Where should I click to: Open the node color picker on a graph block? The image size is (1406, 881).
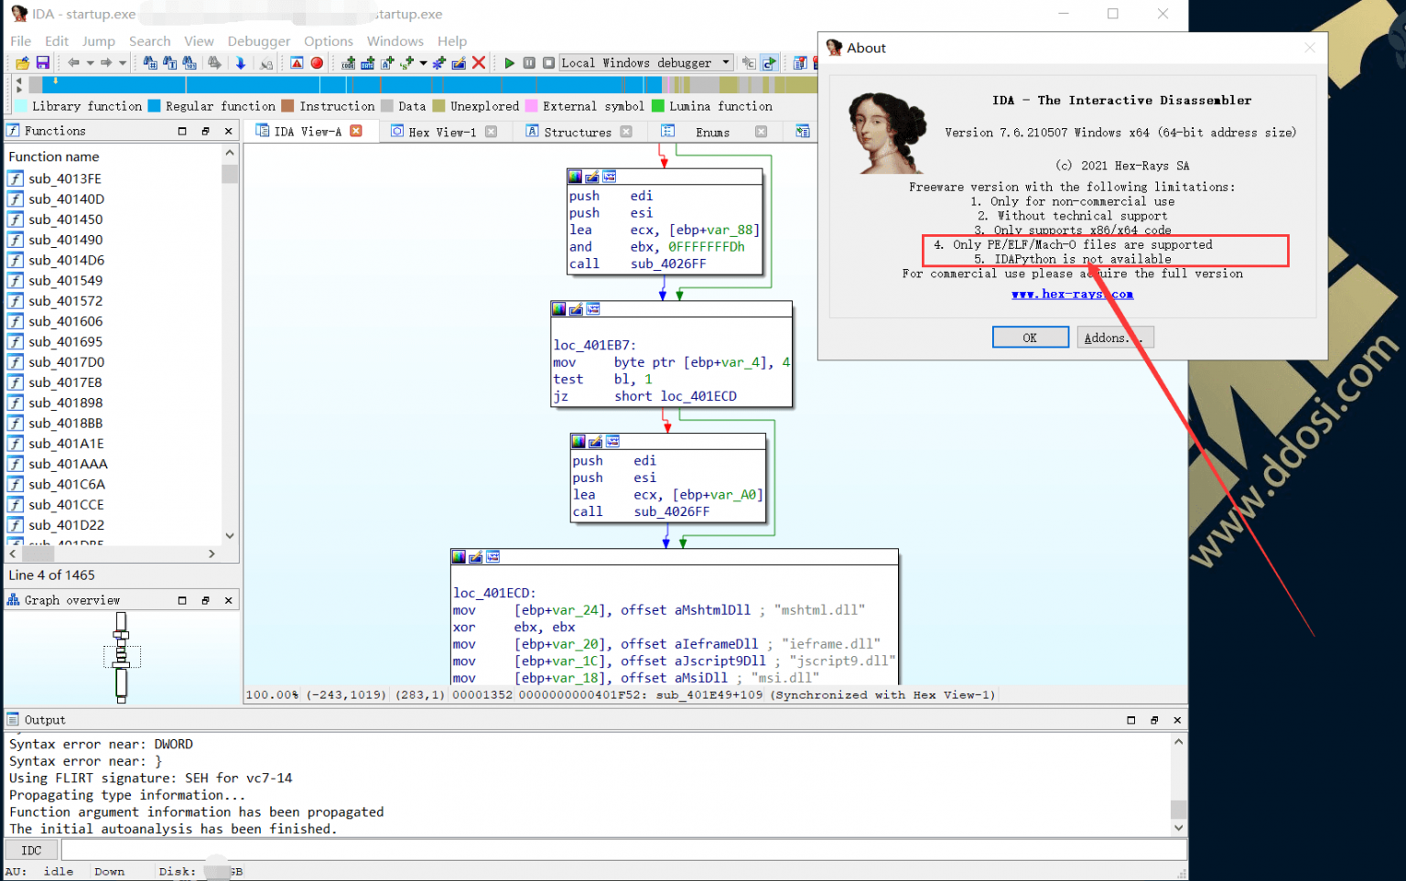point(574,176)
